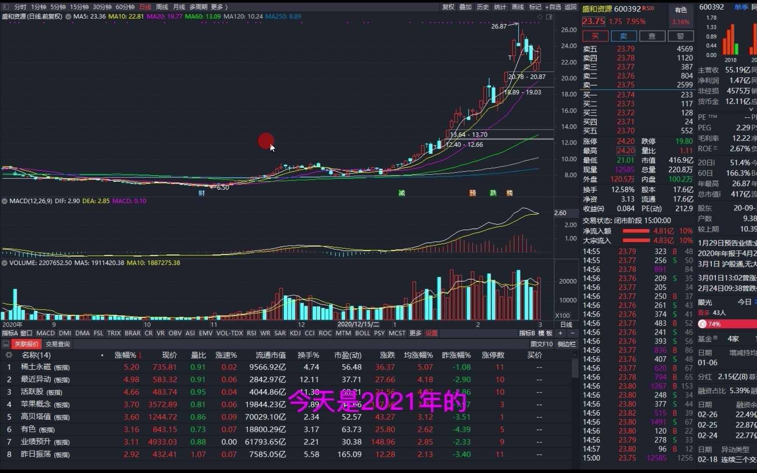Select the RSI indicator tab

click(x=251, y=333)
